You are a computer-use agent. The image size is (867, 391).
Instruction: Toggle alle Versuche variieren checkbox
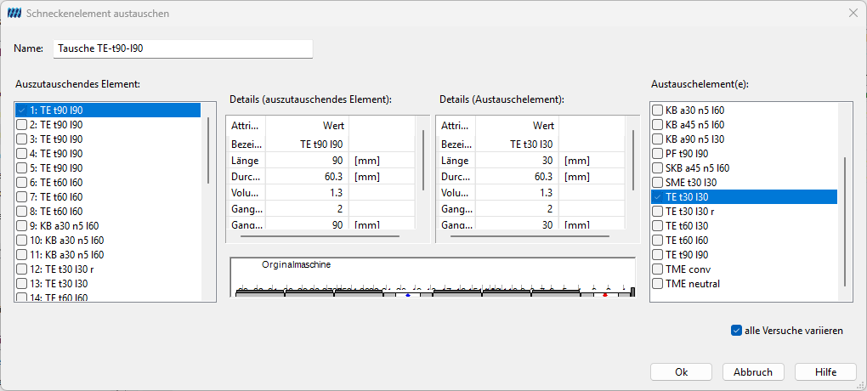click(x=736, y=331)
